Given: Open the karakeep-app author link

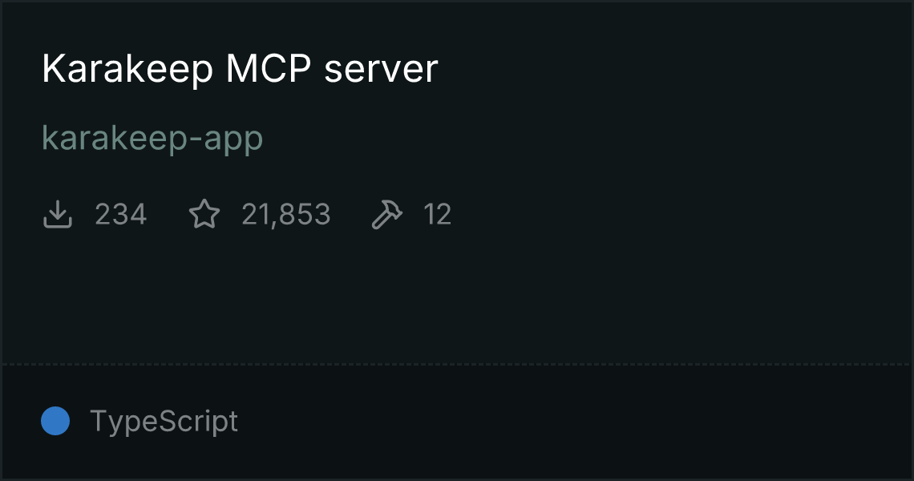Looking at the screenshot, I should [152, 139].
